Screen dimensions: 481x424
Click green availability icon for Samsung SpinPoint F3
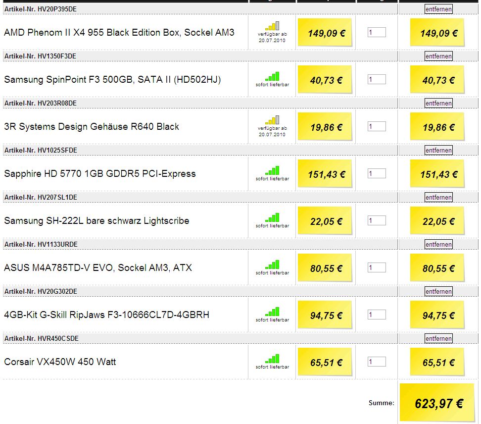pyautogui.click(x=272, y=76)
